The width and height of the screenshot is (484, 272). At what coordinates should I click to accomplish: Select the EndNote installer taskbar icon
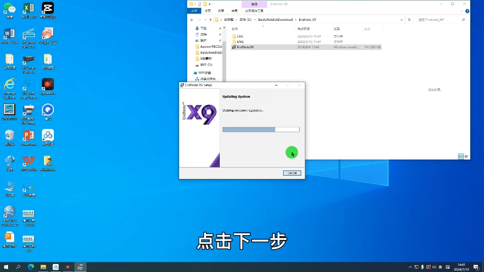pyautogui.click(x=80, y=267)
